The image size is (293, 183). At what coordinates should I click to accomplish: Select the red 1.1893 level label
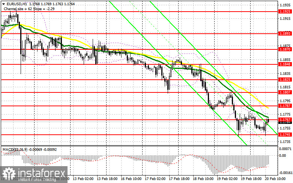click(285, 33)
